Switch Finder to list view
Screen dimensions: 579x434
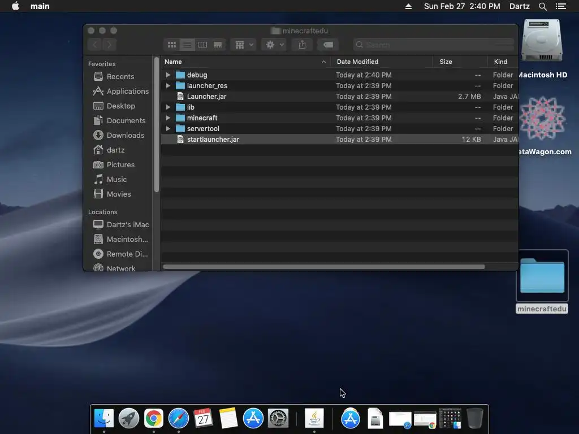187,45
